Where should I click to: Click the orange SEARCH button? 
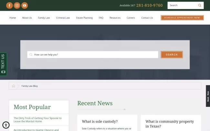click(x=172, y=55)
